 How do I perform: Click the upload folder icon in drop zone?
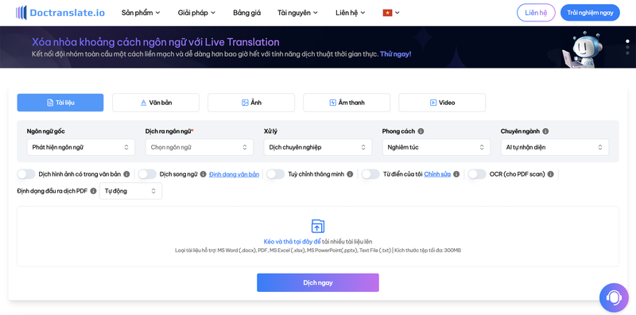tap(317, 226)
